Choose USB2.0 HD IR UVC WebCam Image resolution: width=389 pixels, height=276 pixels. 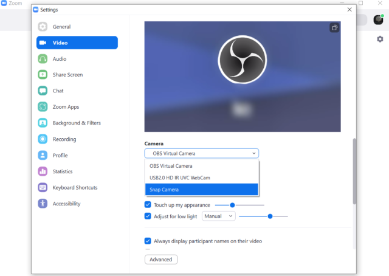coord(201,178)
